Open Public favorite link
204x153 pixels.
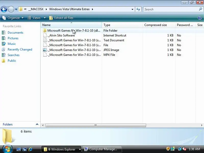click(12, 61)
